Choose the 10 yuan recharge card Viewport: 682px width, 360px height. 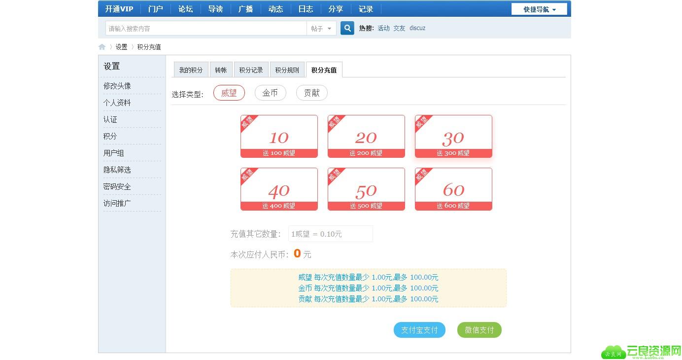(x=279, y=137)
